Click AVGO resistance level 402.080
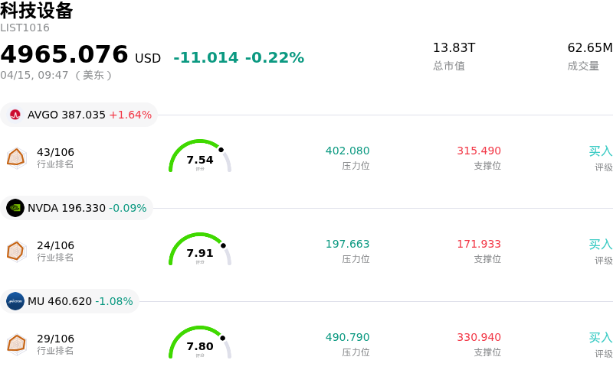 tap(347, 151)
